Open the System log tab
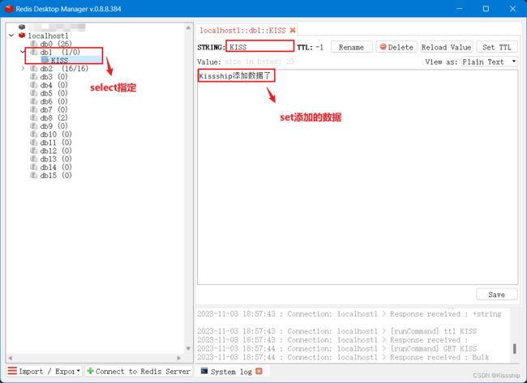Viewport: 527px width, 383px height. (231, 372)
